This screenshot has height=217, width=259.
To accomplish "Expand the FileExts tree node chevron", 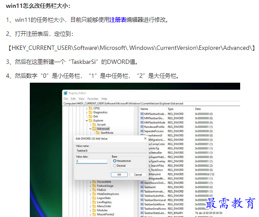I will click(90, 190).
